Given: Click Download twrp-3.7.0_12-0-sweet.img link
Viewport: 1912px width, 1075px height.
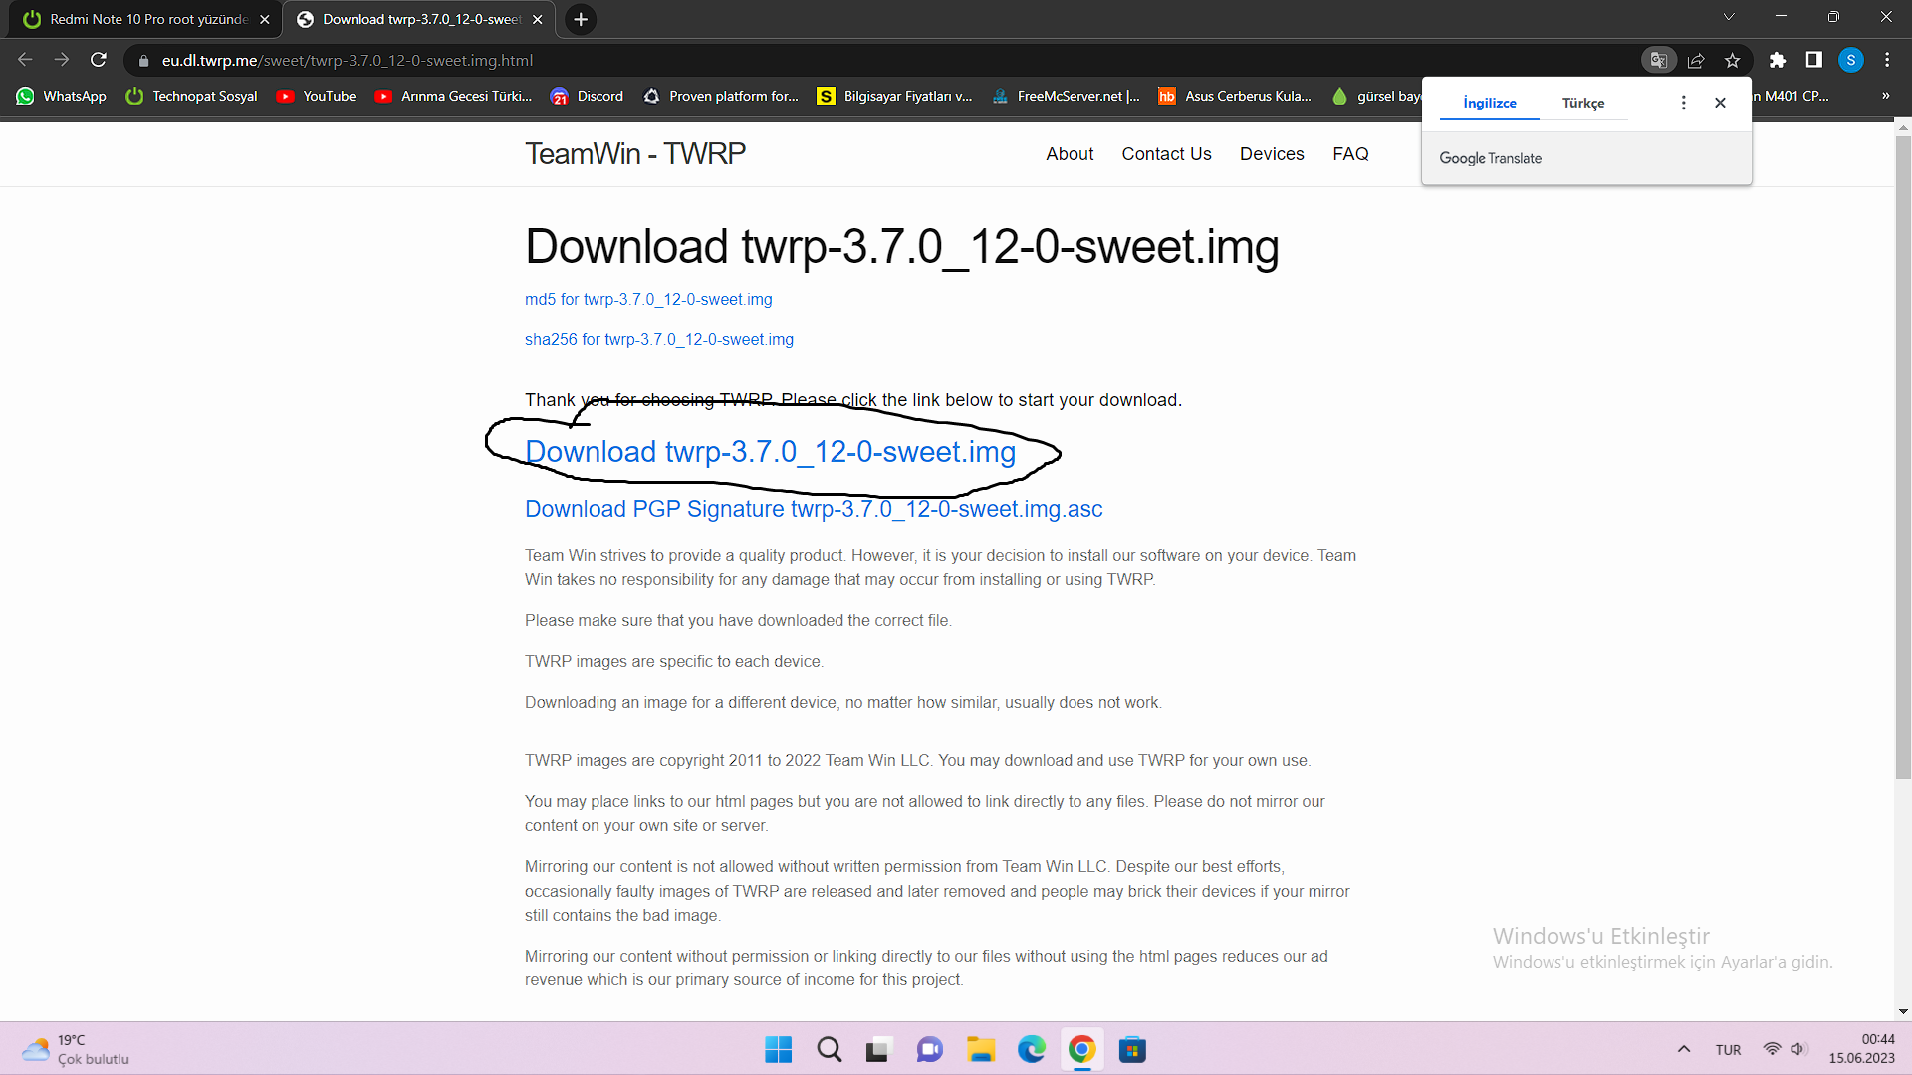Looking at the screenshot, I should click(770, 452).
